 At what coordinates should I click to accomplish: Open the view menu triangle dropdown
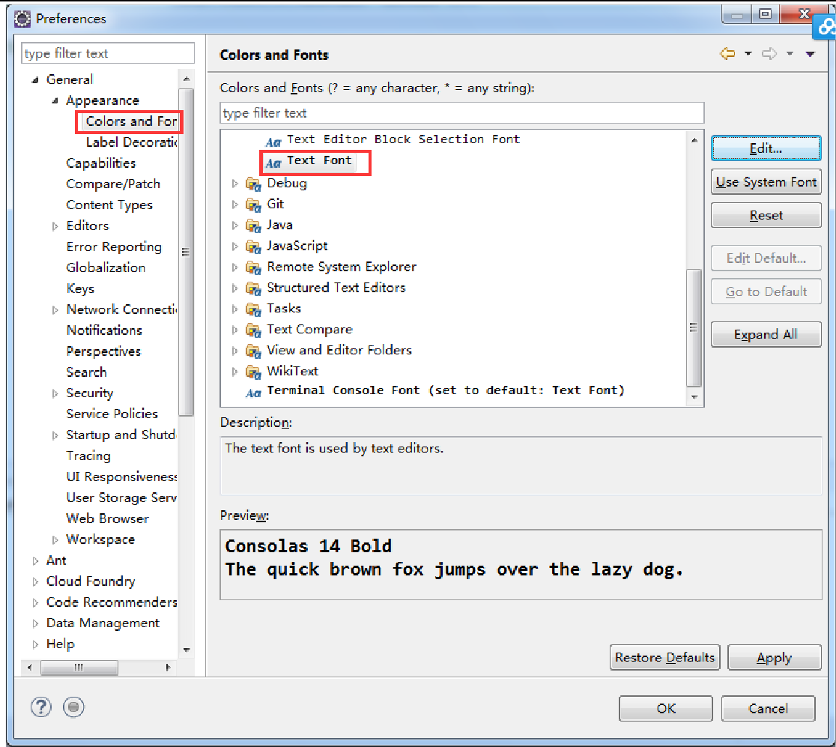(810, 54)
